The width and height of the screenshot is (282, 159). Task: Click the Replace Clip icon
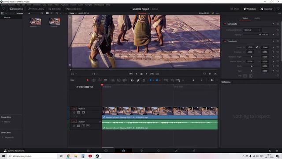click(124, 80)
